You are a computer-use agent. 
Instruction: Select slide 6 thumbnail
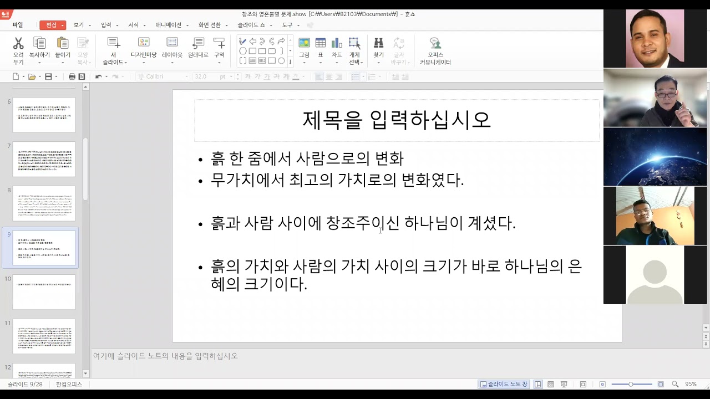click(44, 115)
